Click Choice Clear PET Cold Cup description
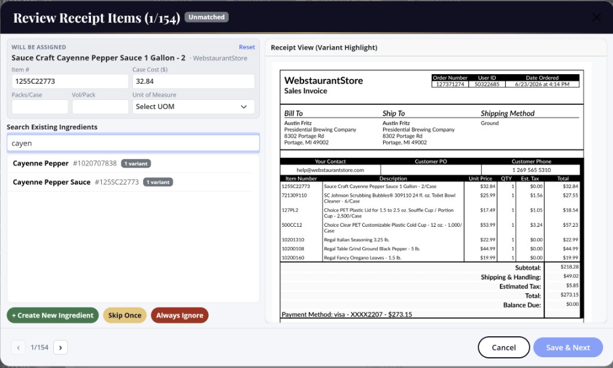613x368 pixels. click(x=393, y=228)
